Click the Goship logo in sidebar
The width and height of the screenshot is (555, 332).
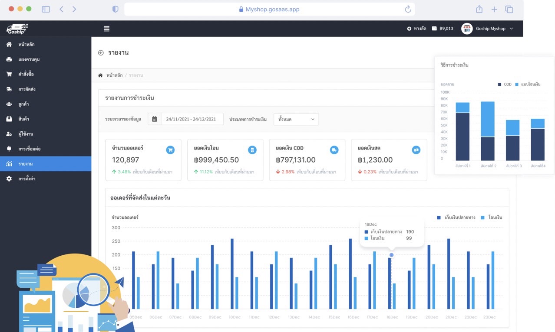(17, 29)
